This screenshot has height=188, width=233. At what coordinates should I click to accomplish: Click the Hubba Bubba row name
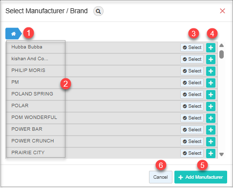(x=27, y=47)
